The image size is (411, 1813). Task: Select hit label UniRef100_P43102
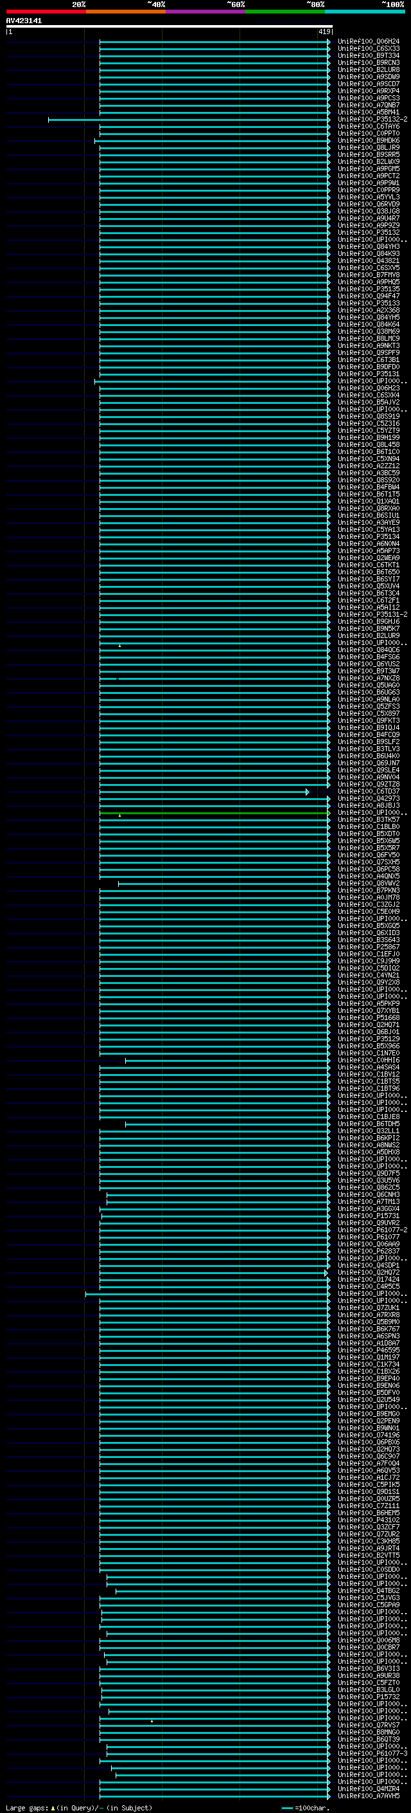369,1520
